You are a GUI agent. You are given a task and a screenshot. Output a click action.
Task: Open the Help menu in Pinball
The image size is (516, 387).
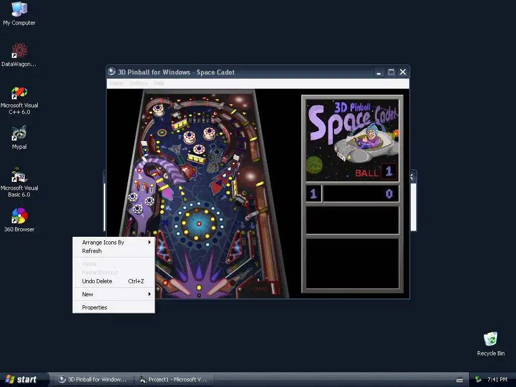click(x=159, y=83)
